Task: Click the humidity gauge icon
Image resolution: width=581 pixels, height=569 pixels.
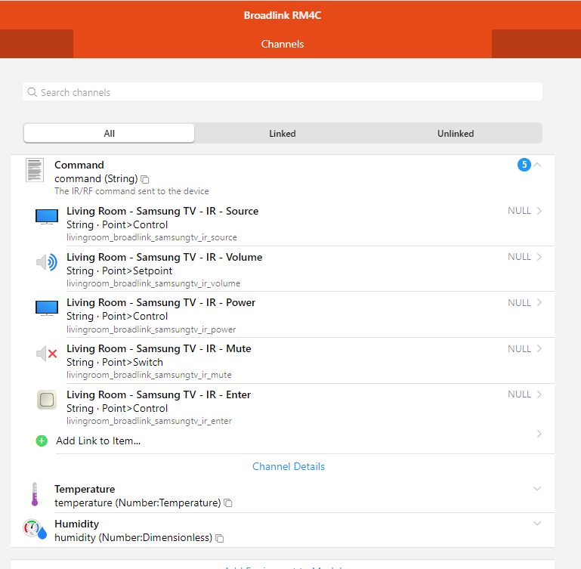Action: pos(35,530)
